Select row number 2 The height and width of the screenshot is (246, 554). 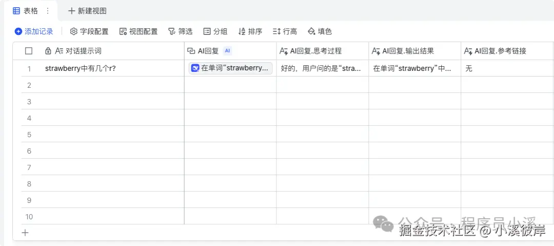point(29,85)
